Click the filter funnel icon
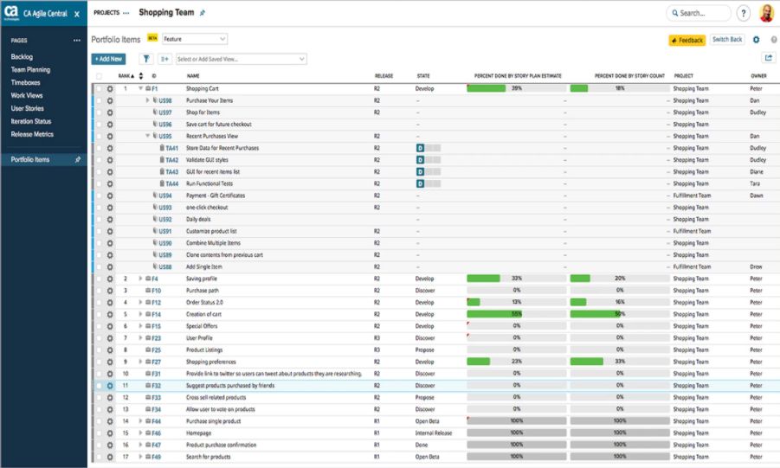This screenshot has height=468, width=780. point(146,59)
